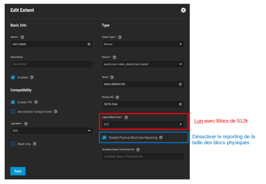Click help icon beside LUN RPM

point(26,124)
